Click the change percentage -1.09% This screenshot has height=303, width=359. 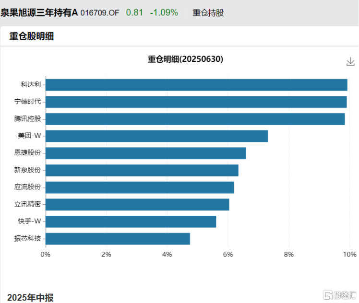click(164, 12)
